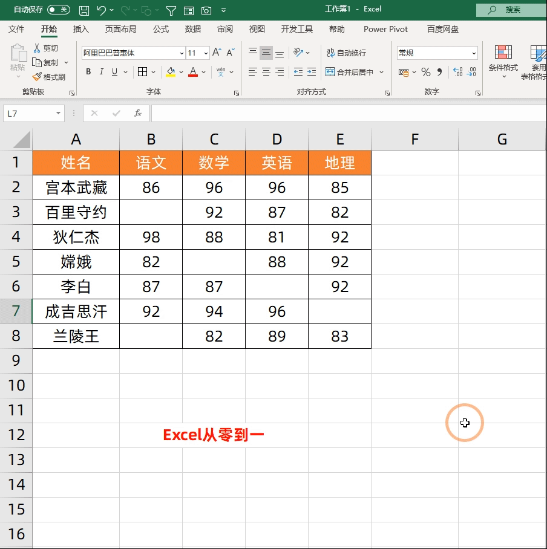Switch to the 页面布局 tab
This screenshot has width=547, height=549.
[120, 29]
